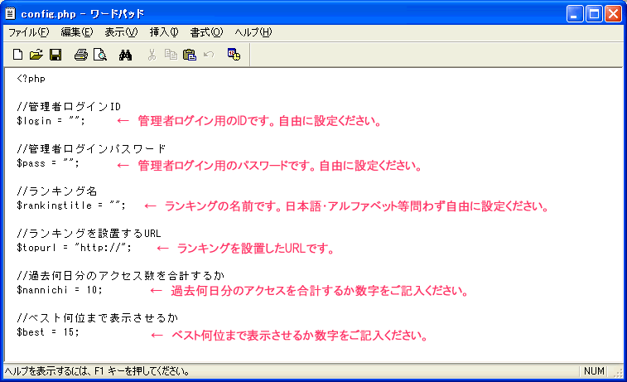Click the window resize grip in the corner
This screenshot has height=382, width=627.
[x=618, y=372]
